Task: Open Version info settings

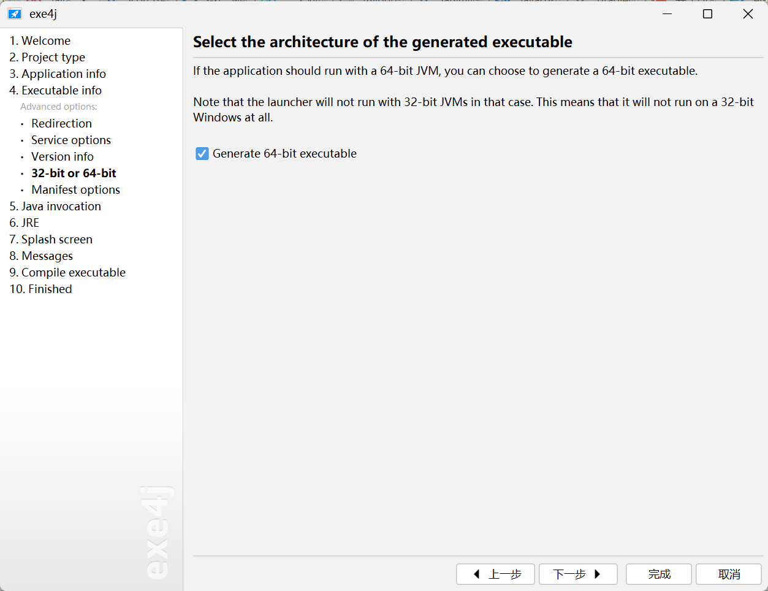Action: tap(63, 156)
